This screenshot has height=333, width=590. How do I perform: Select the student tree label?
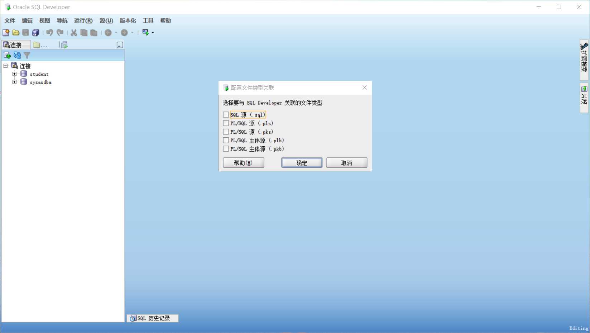(39, 74)
